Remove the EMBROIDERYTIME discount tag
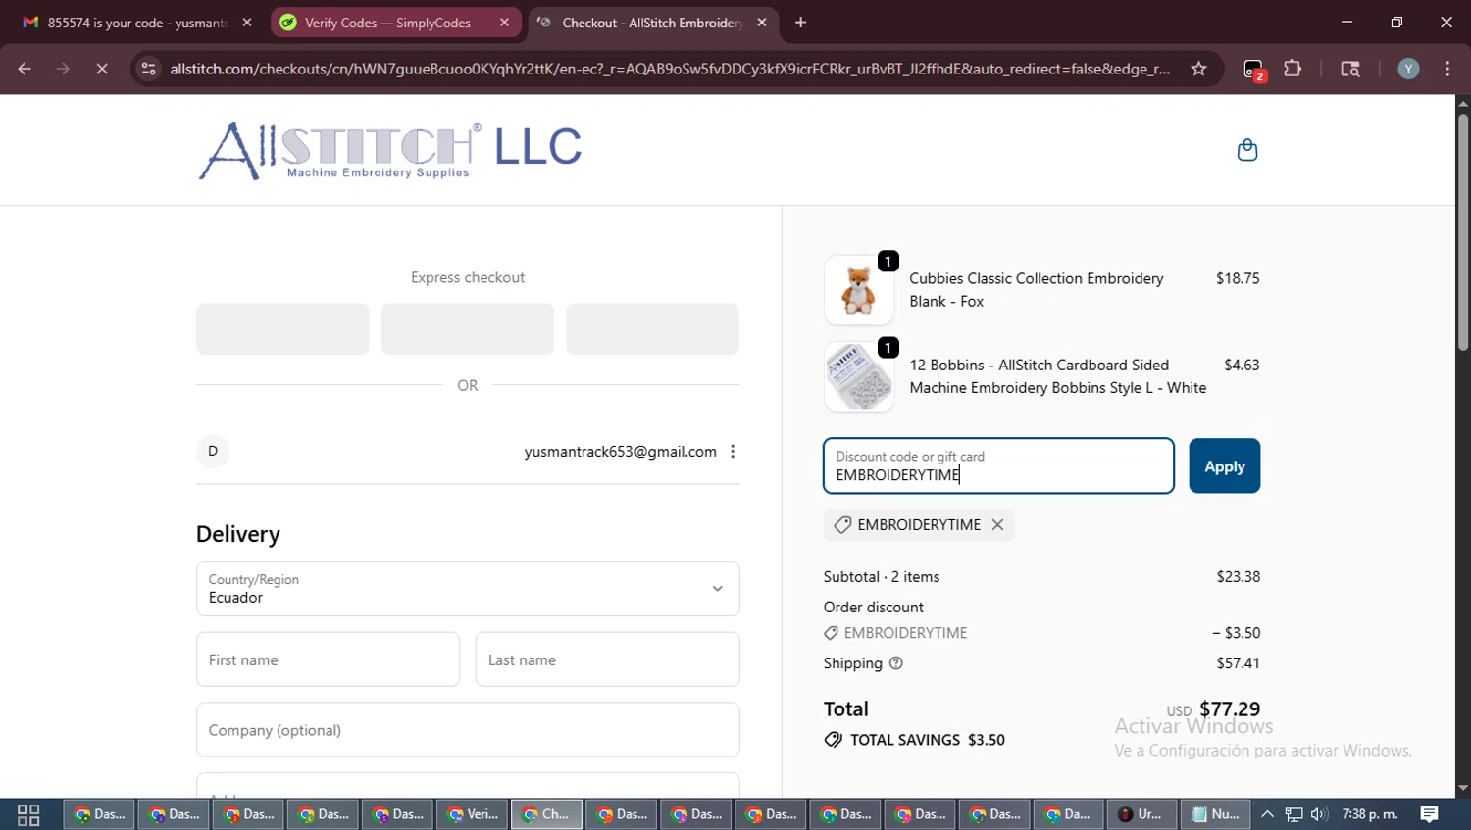The image size is (1471, 830). (997, 524)
